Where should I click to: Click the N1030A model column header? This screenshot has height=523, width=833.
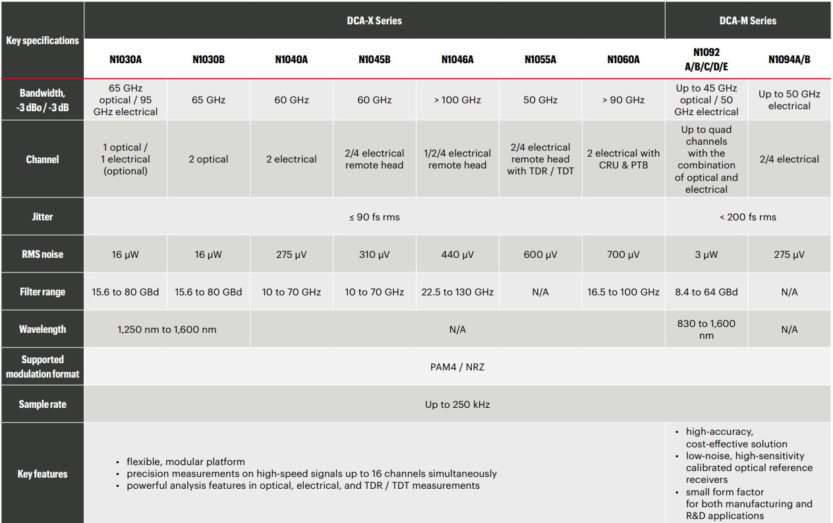tap(125, 59)
